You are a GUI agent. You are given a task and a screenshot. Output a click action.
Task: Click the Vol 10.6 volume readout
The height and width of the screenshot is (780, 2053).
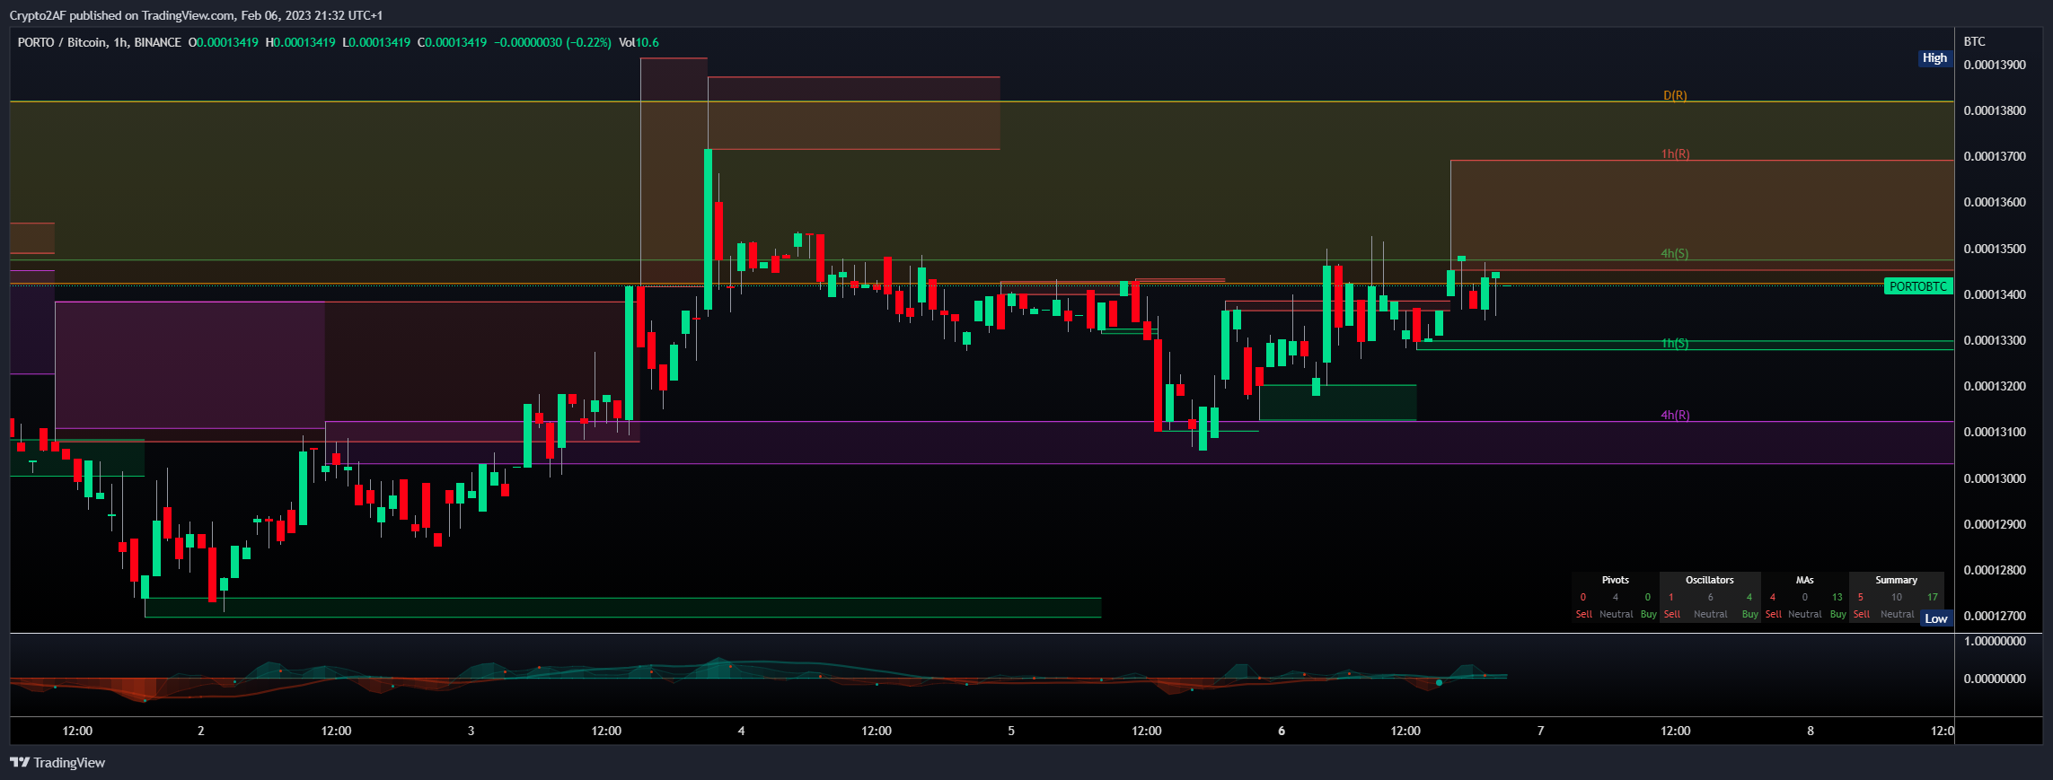[x=639, y=42]
